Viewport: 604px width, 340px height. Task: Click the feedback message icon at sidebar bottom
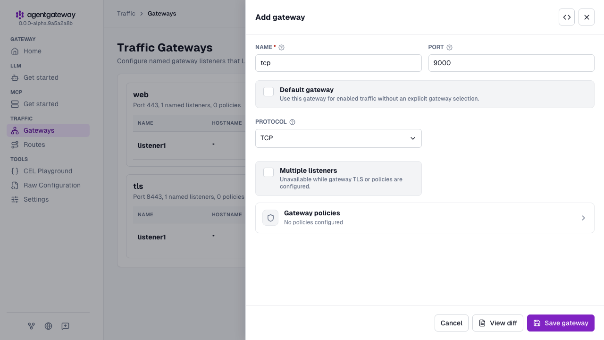[x=65, y=326]
